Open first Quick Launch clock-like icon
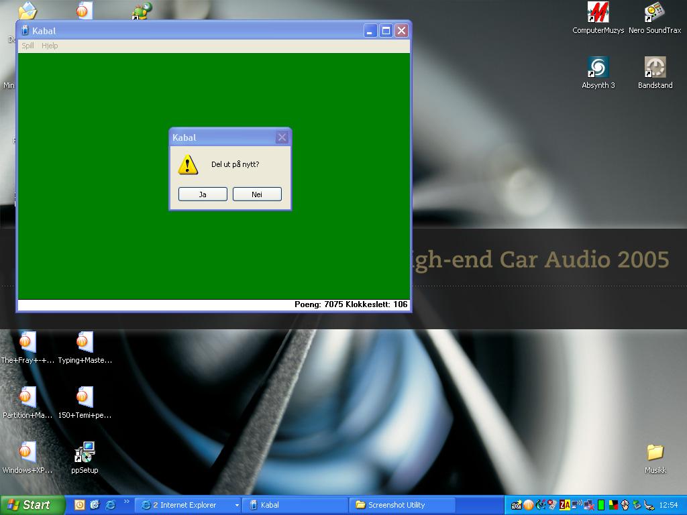 pos(79,505)
